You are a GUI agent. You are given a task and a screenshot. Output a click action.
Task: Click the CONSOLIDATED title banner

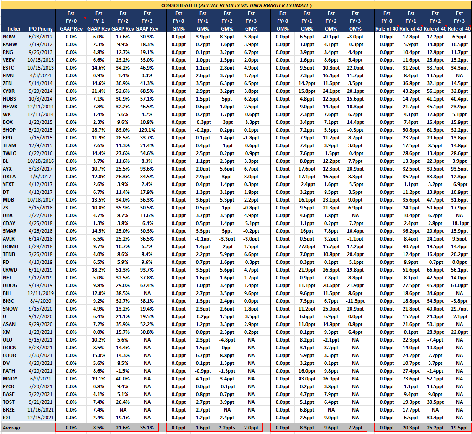pyautogui.click(x=236, y=5)
